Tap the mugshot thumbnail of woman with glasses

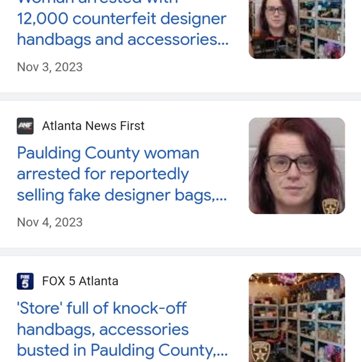pyautogui.click(x=297, y=166)
